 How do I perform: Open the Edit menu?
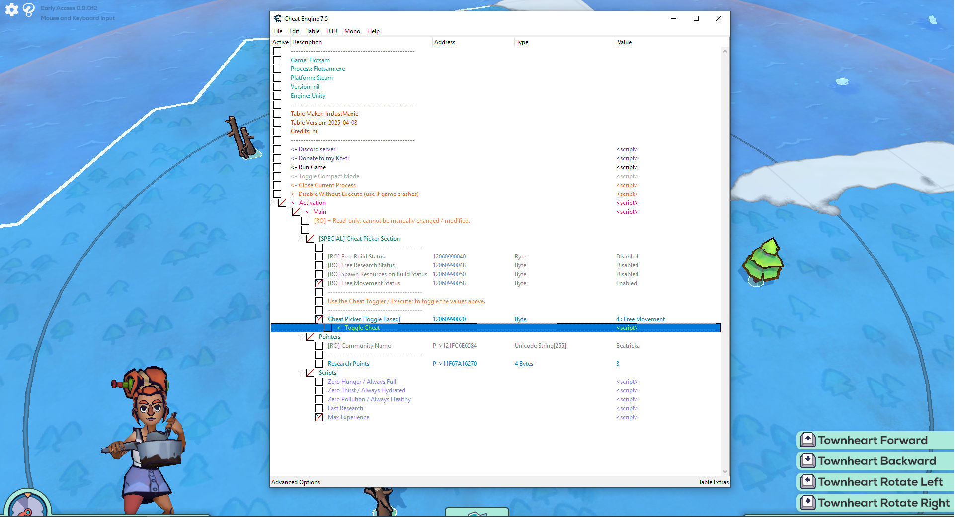(x=294, y=31)
